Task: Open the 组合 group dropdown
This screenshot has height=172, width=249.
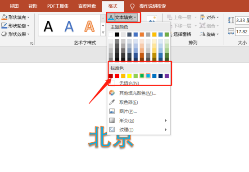Action: point(210,26)
